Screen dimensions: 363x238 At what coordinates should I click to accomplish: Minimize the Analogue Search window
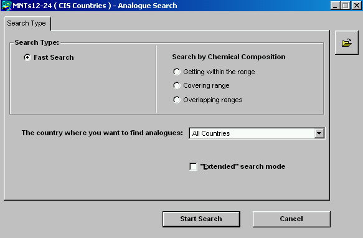click(x=335, y=6)
